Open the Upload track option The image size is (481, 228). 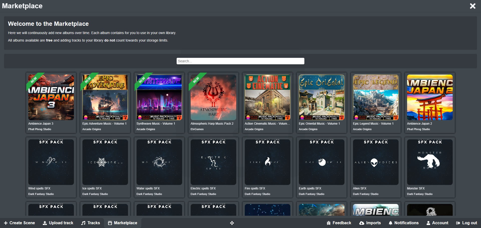coord(58,223)
